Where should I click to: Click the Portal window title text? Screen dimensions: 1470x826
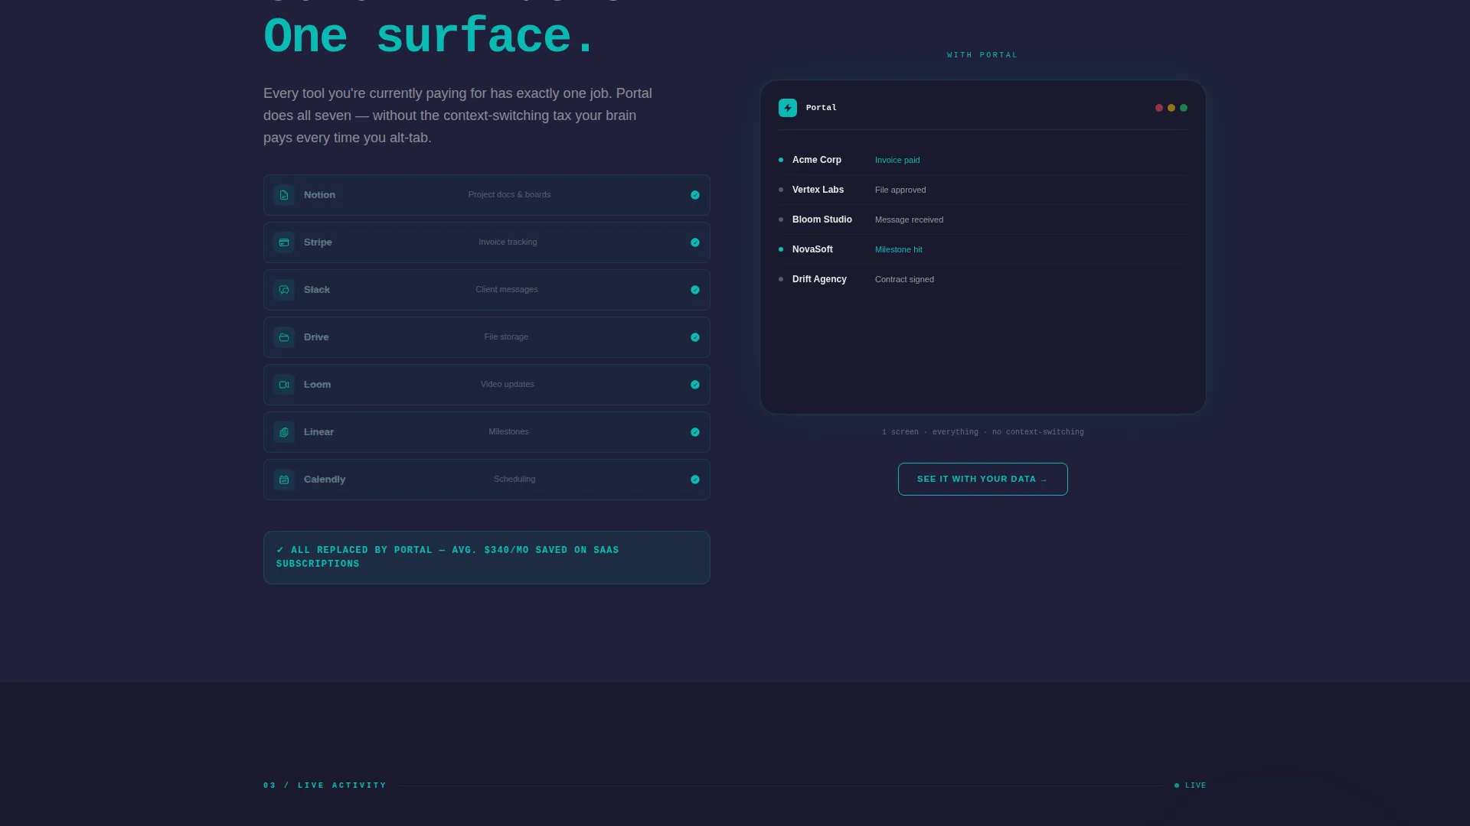coord(822,108)
